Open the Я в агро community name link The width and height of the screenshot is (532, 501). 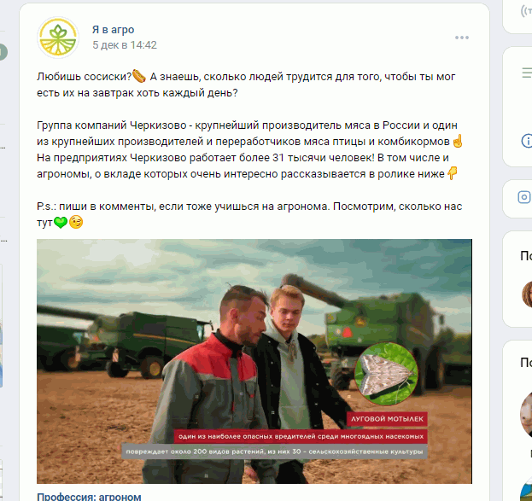(114, 30)
